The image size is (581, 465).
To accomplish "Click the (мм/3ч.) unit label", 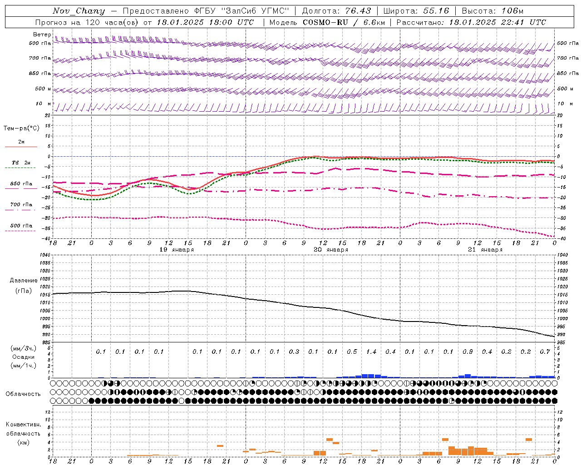I will [24, 348].
